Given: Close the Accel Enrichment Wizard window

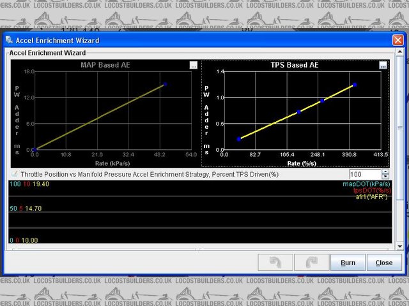Looking at the screenshot, I should tap(396, 40).
